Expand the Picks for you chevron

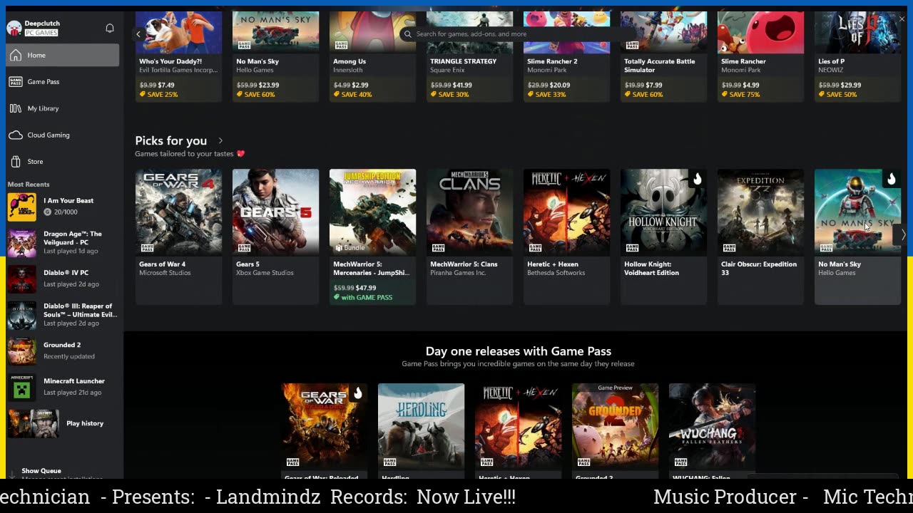click(220, 141)
